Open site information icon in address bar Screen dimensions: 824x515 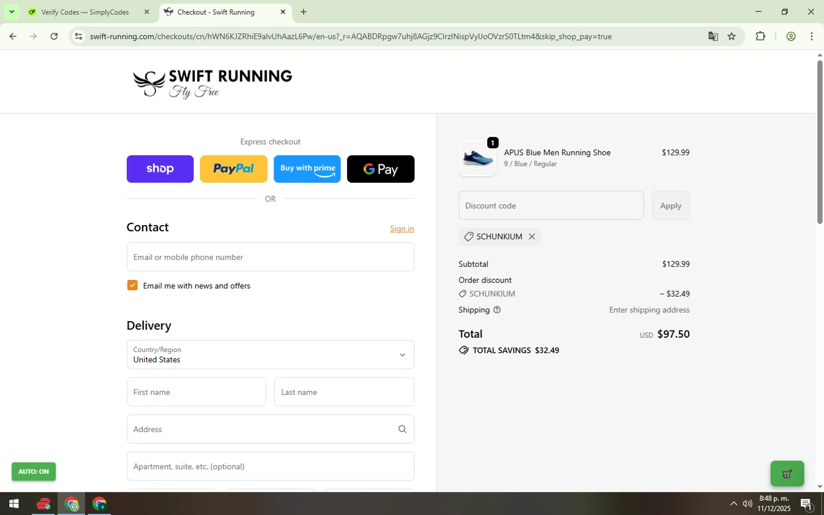[79, 36]
